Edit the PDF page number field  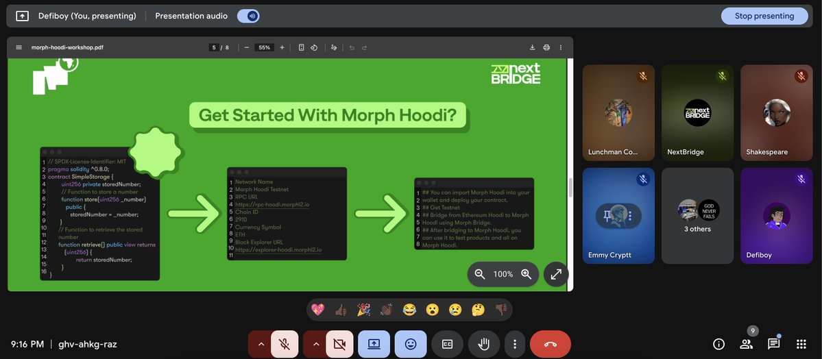point(214,47)
